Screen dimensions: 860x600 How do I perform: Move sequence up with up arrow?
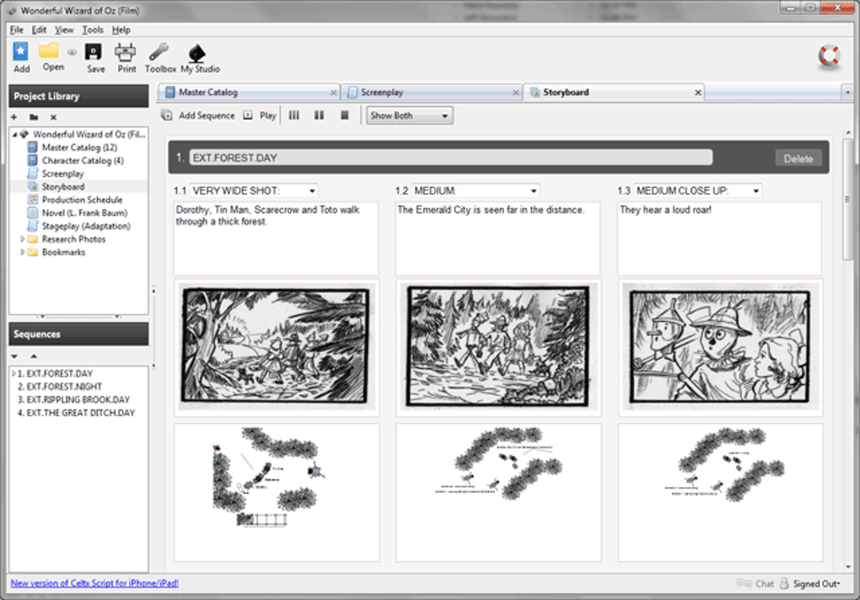pyautogui.click(x=34, y=356)
